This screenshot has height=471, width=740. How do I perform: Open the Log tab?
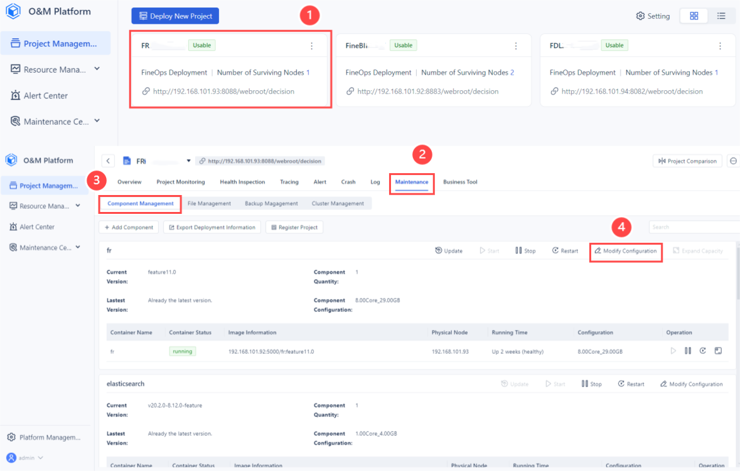(x=375, y=182)
